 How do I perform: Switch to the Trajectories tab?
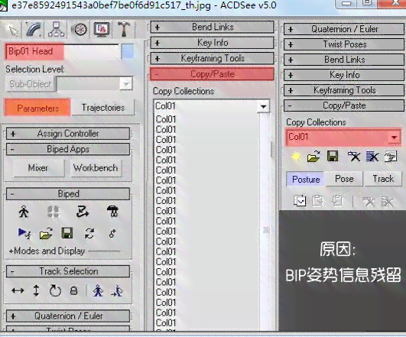coord(103,108)
